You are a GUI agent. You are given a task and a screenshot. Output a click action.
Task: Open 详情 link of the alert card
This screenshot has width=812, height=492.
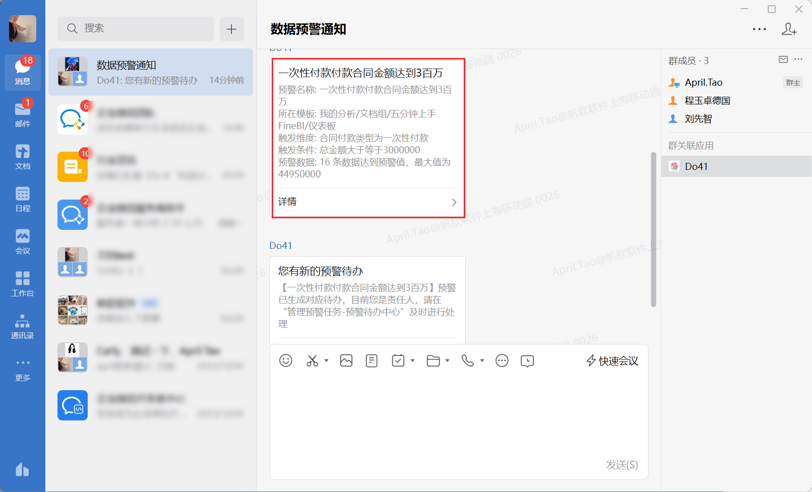pyautogui.click(x=287, y=202)
